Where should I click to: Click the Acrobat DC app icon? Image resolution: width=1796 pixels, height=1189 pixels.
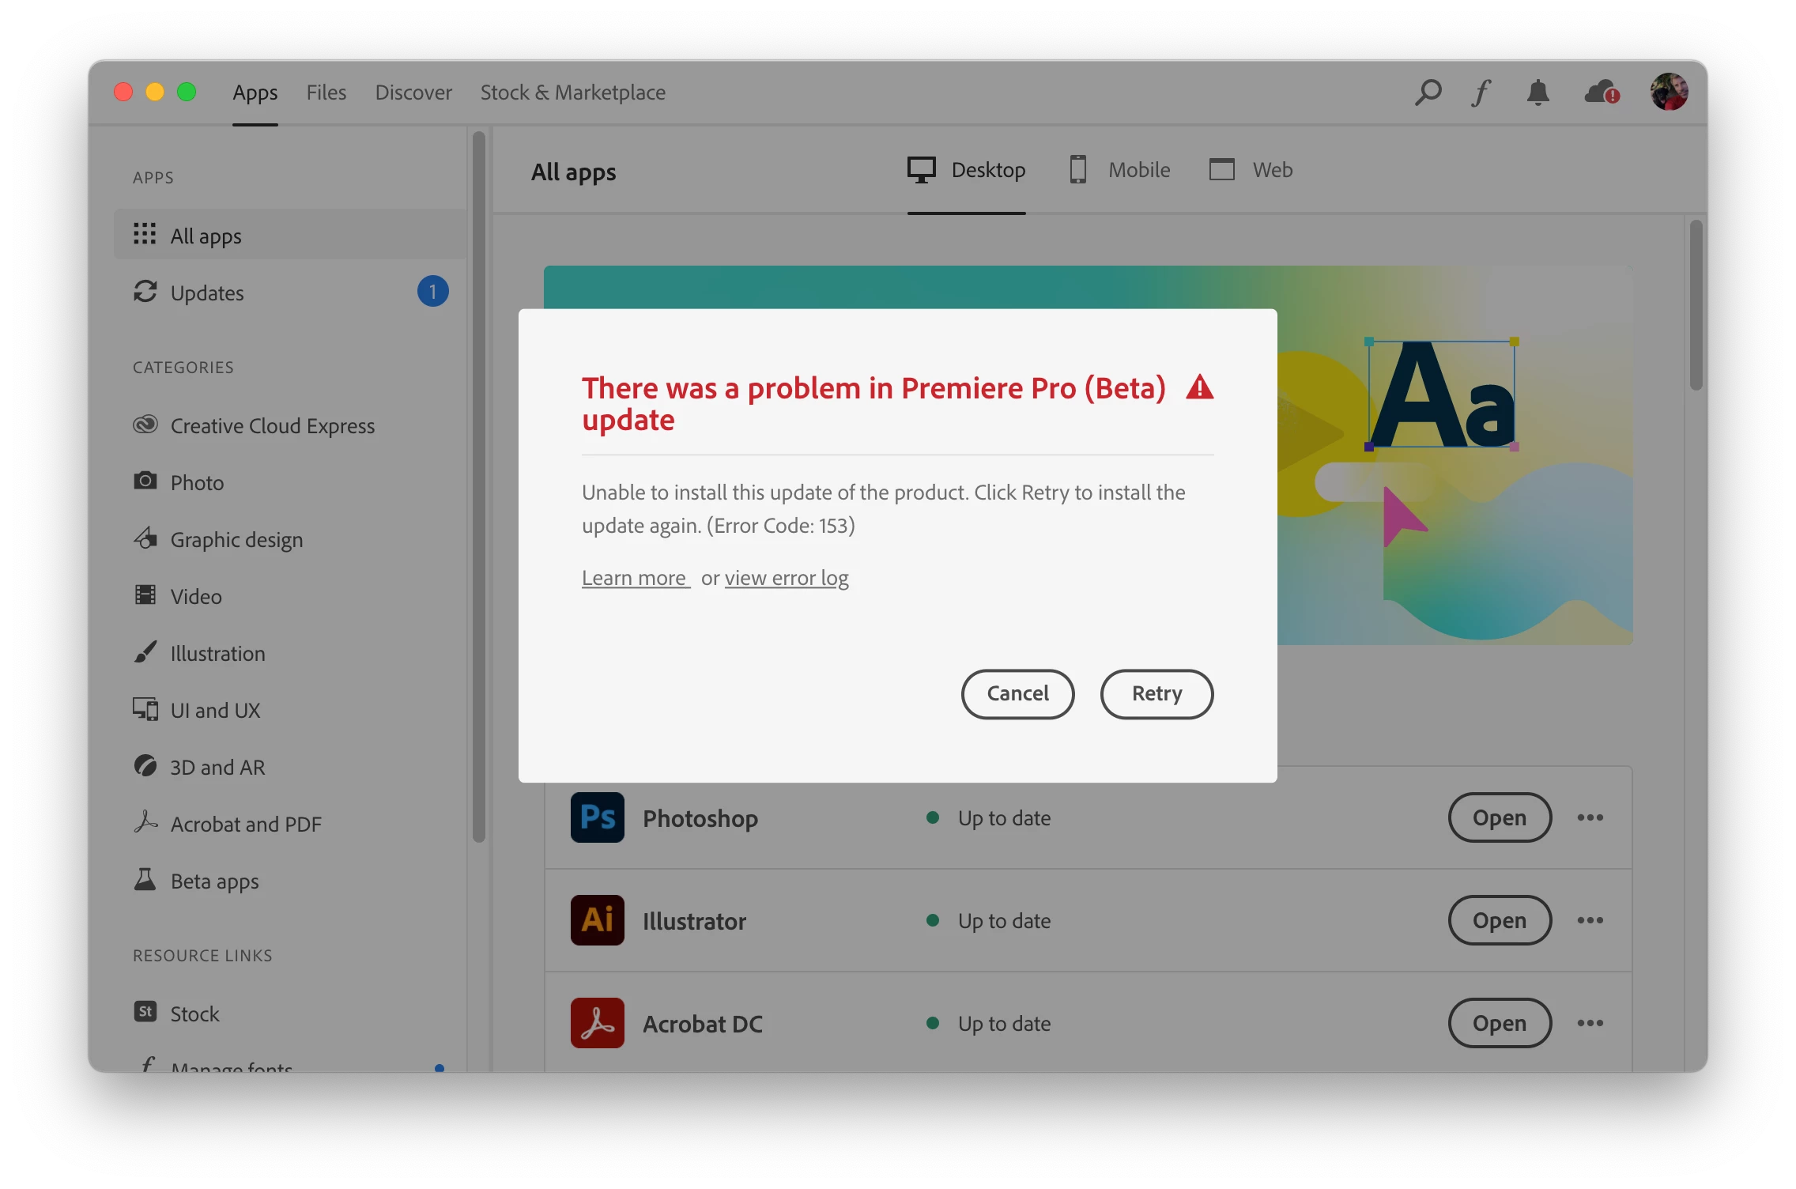click(597, 1023)
